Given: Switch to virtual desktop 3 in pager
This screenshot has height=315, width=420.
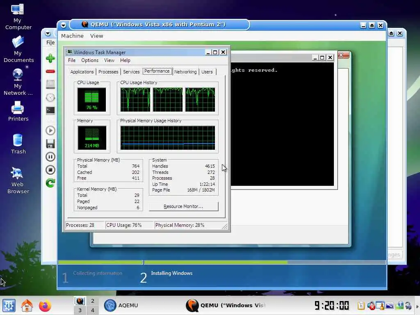Looking at the screenshot, I should [80, 310].
